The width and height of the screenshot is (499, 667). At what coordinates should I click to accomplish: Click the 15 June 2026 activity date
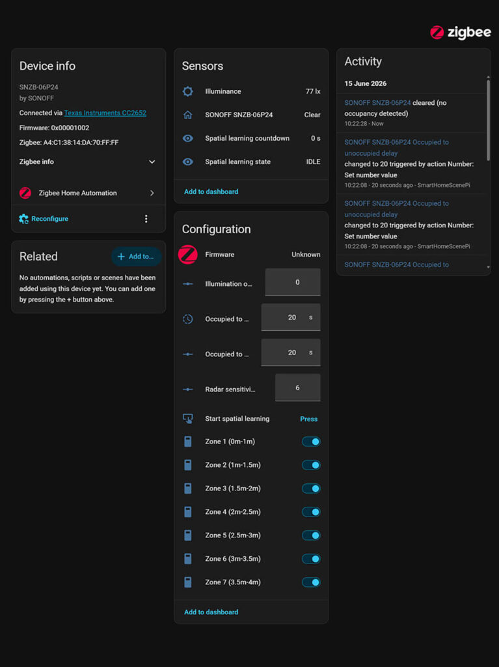365,83
